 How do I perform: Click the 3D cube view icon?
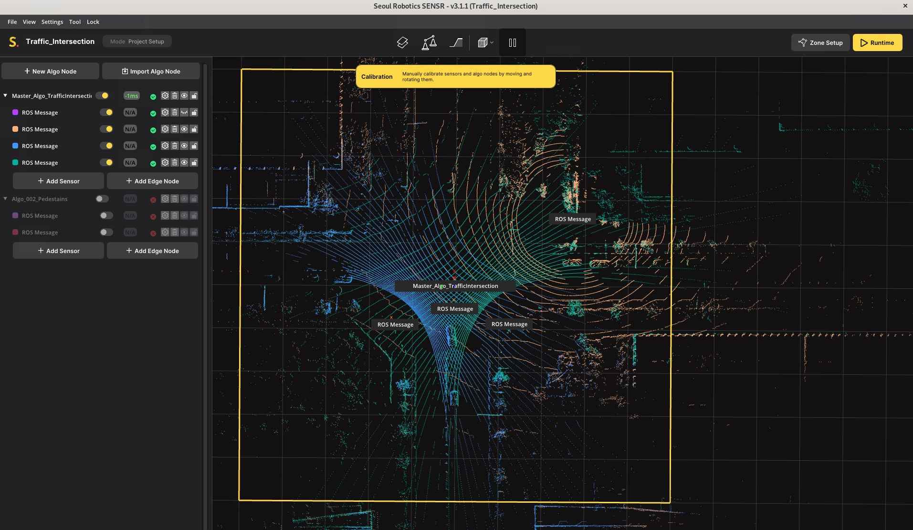pyautogui.click(x=483, y=42)
